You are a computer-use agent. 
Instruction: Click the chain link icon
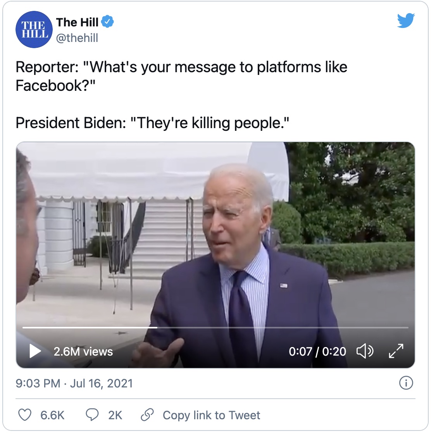[147, 415]
